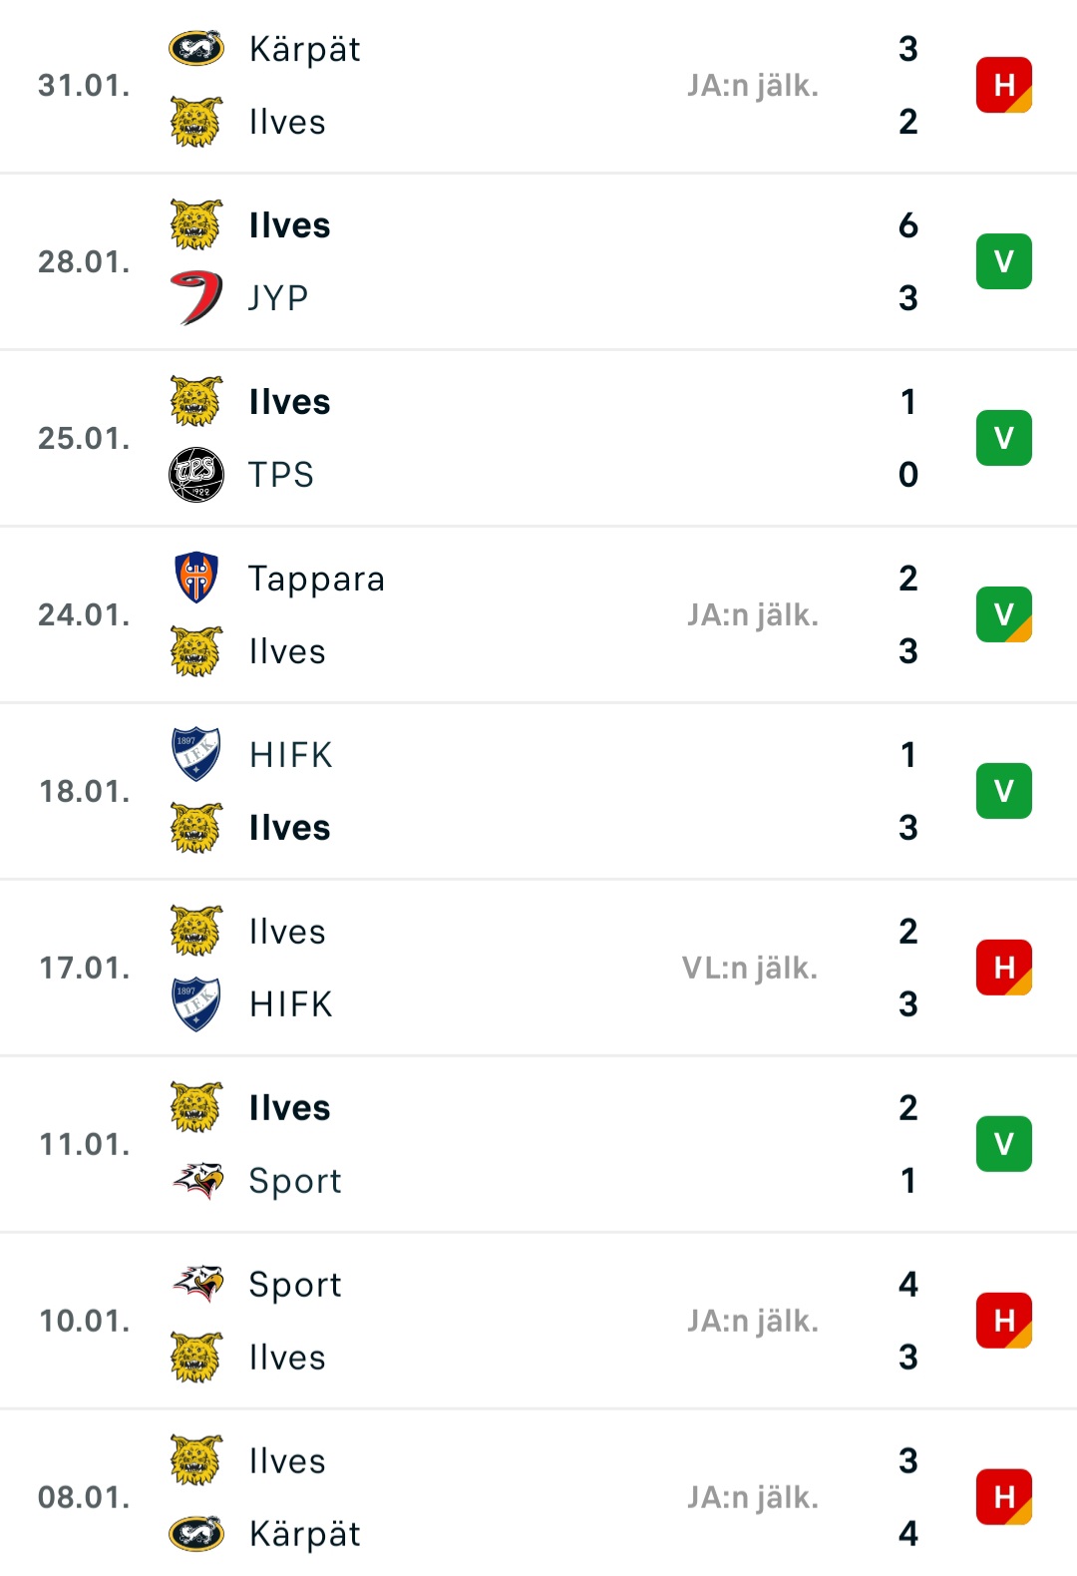Click the red H badge for 17.01.
The height and width of the screenshot is (1576, 1077).
tap(1003, 968)
